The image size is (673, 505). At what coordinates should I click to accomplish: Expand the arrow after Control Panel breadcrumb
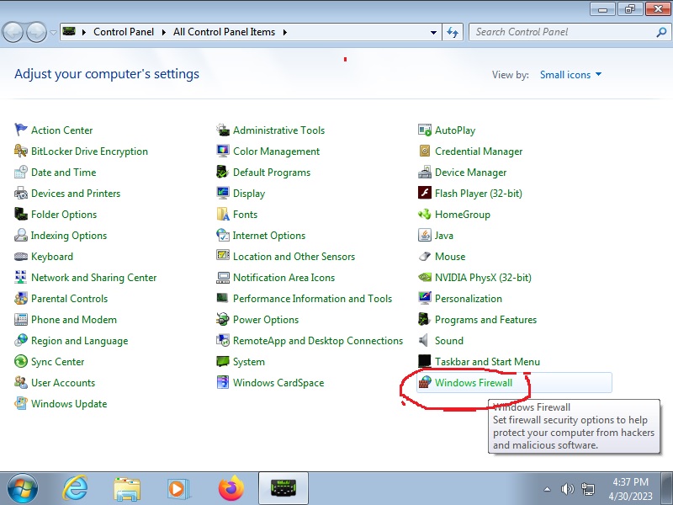coord(163,32)
